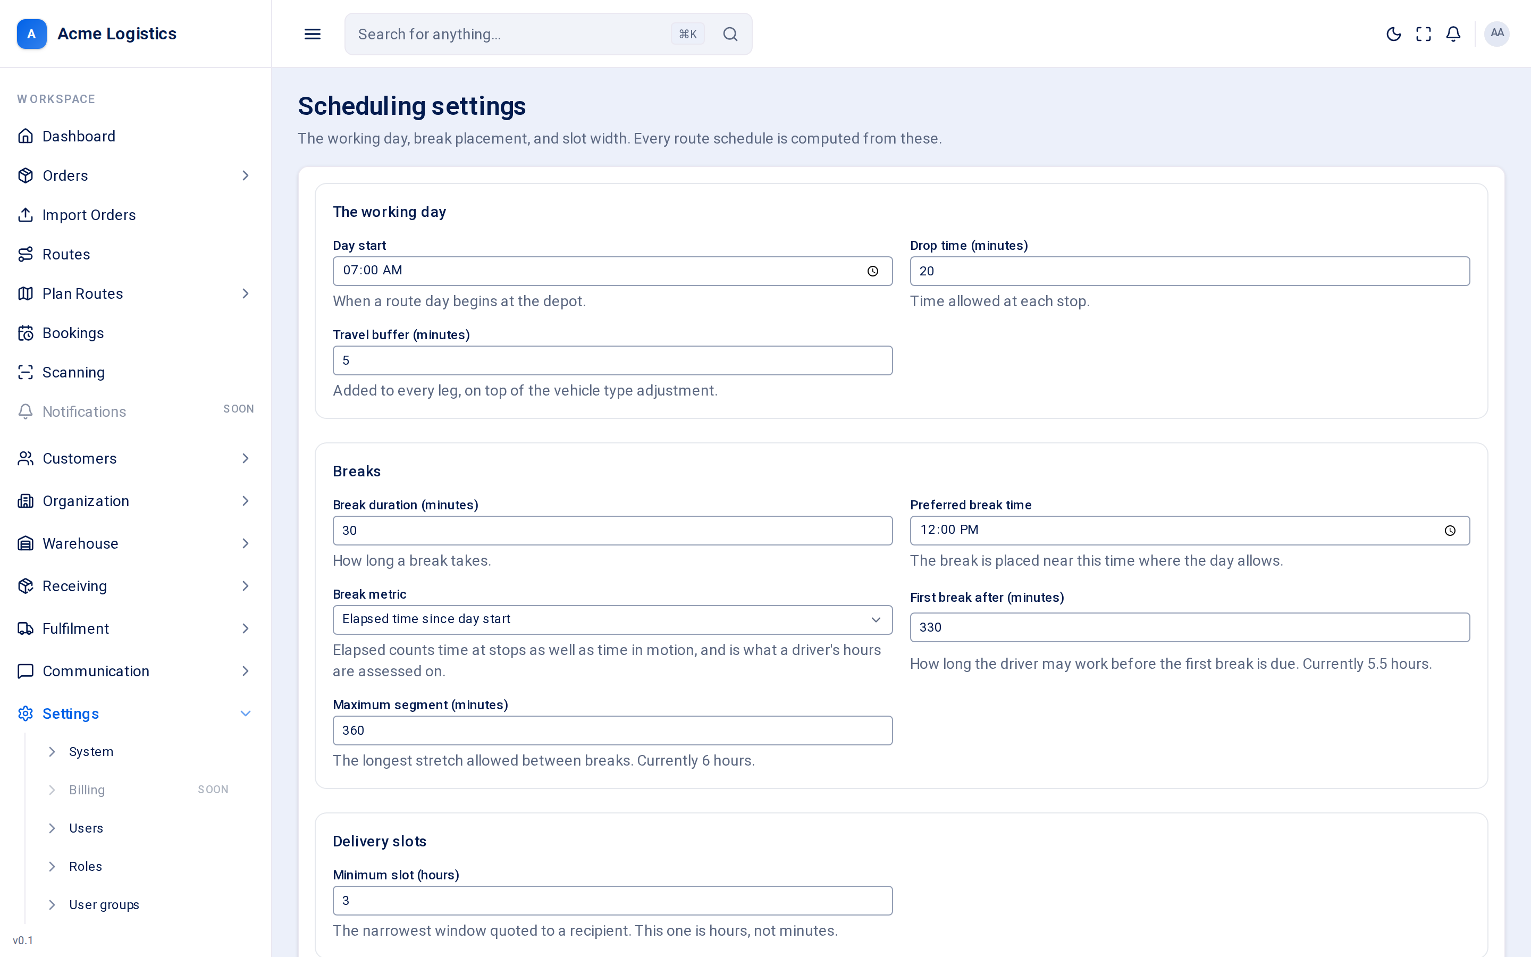Click the Acme Logistics logo badge
Screen dimensions: 1531x957
(x=32, y=34)
